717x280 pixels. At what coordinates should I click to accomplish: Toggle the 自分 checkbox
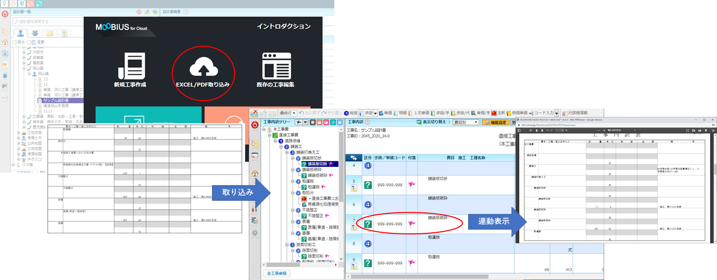14,42
